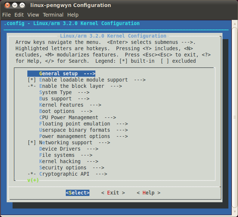Click the terminal scrollbar down arrow
Viewport: 238px width, 217px height.
(x=235, y=212)
